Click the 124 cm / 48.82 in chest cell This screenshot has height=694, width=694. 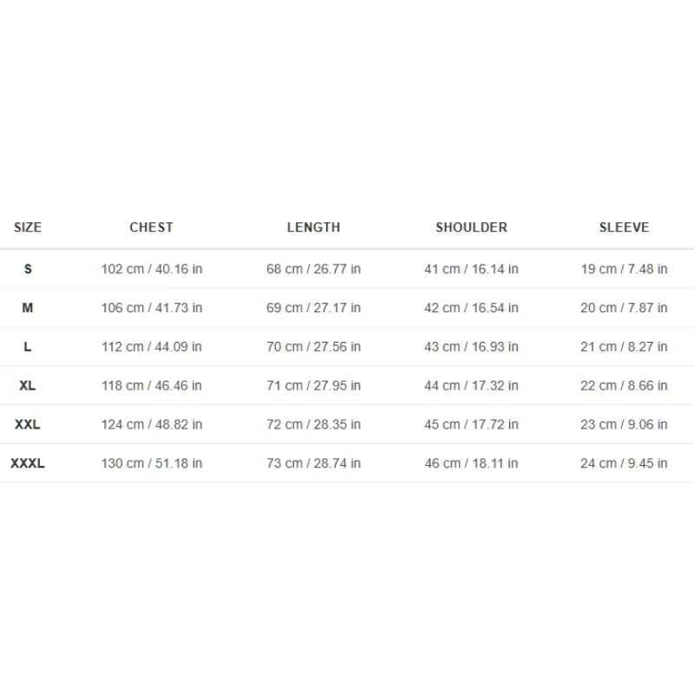152,424
